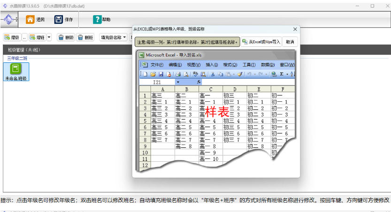Add a class with the 增班 button
Screen dimensions: 391x212
tap(38, 38)
